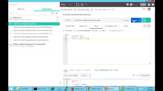This screenshot has width=163, height=91.
Task: Select the highlighted identity api tokens request
Action: [34, 24]
